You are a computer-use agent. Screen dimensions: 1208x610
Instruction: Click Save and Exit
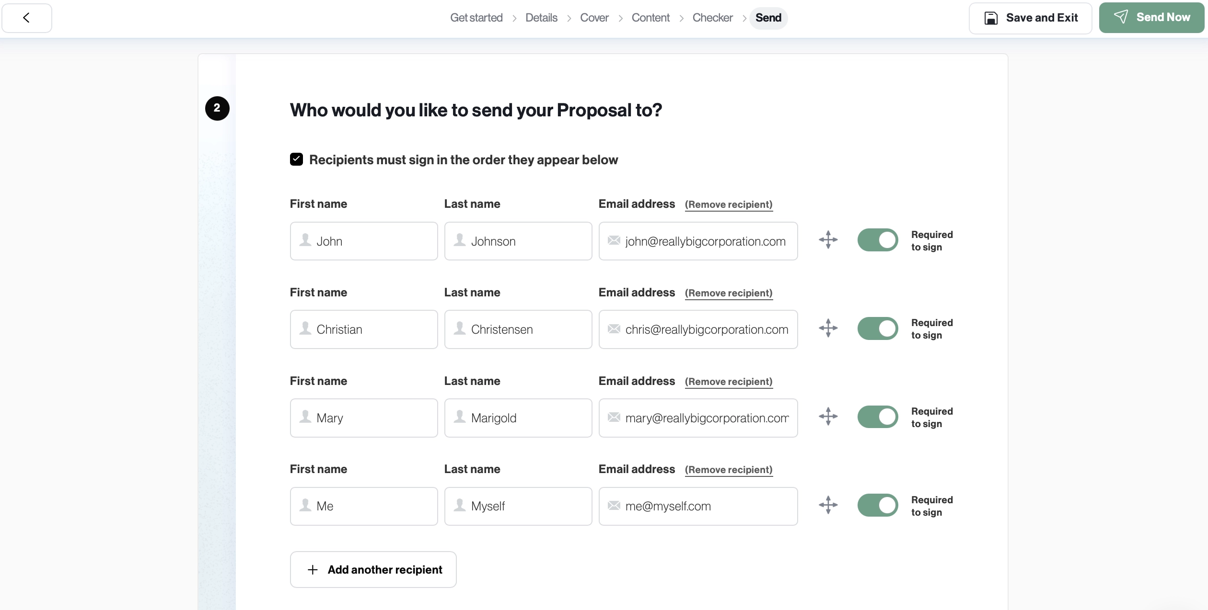click(x=1030, y=18)
